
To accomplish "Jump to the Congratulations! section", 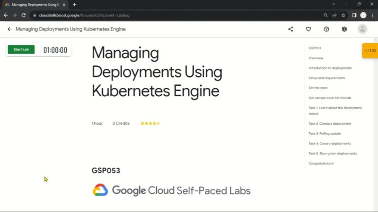I will 321,163.
